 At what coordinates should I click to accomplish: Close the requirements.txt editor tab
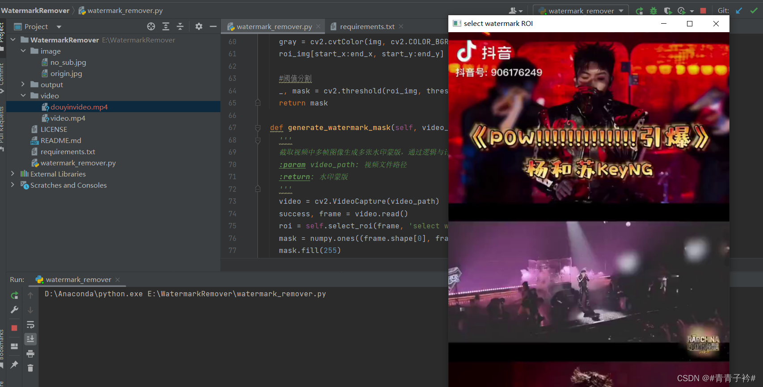(401, 26)
